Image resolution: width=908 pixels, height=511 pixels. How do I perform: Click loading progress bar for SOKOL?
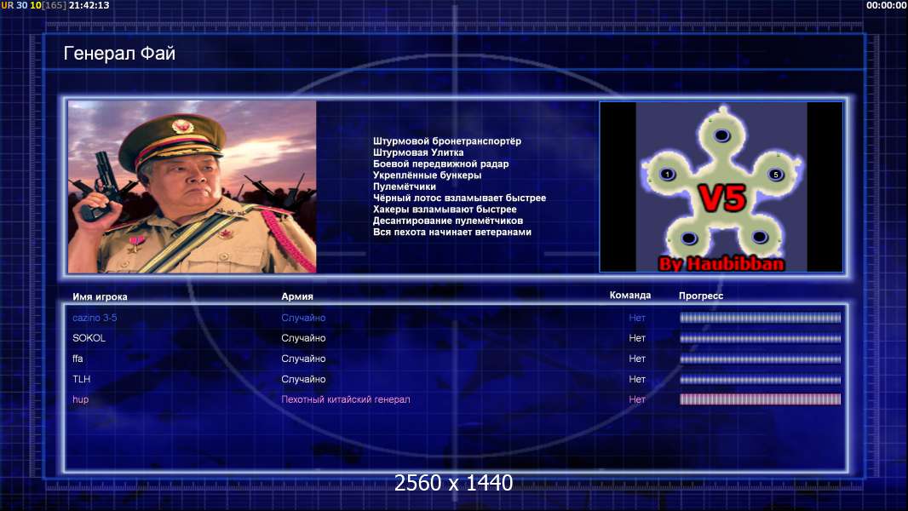(x=760, y=339)
